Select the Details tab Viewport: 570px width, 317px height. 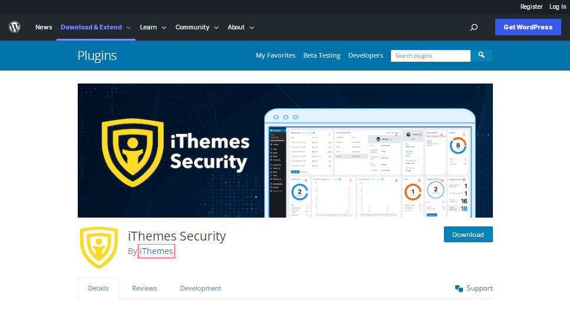click(98, 288)
